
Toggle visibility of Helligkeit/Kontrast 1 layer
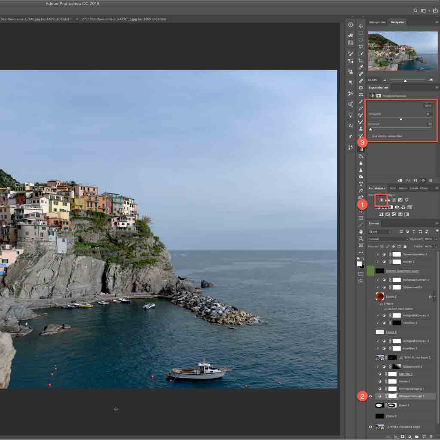(x=370, y=396)
